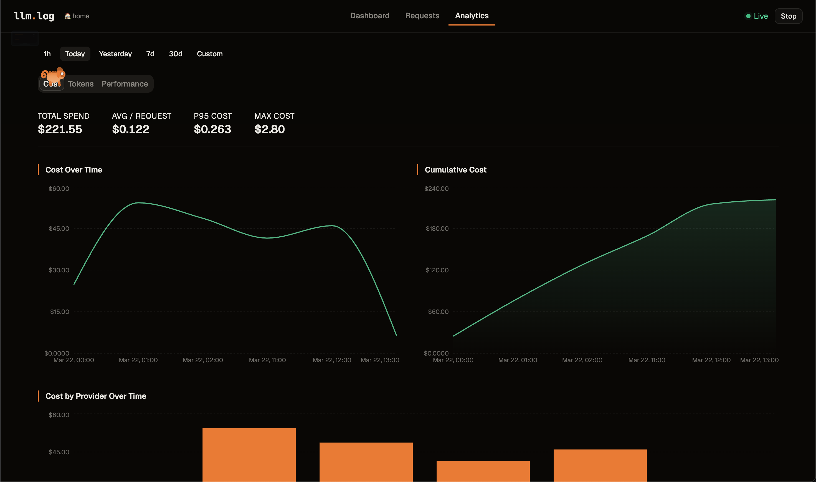The image size is (816, 482).
Task: Switch to the 30d time range
Action: pyautogui.click(x=175, y=54)
